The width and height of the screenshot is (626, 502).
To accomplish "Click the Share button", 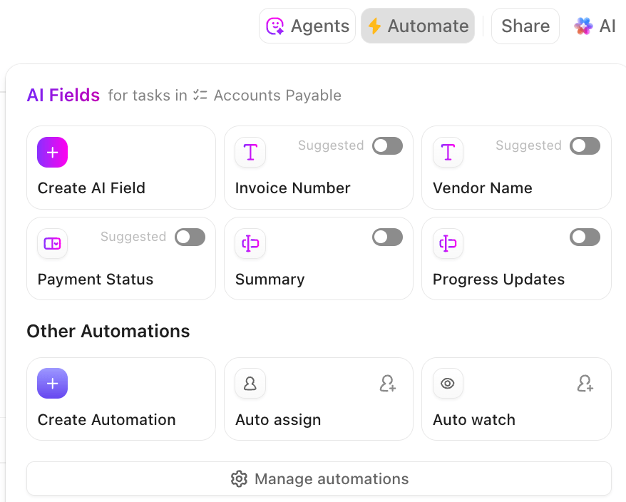I will [525, 25].
